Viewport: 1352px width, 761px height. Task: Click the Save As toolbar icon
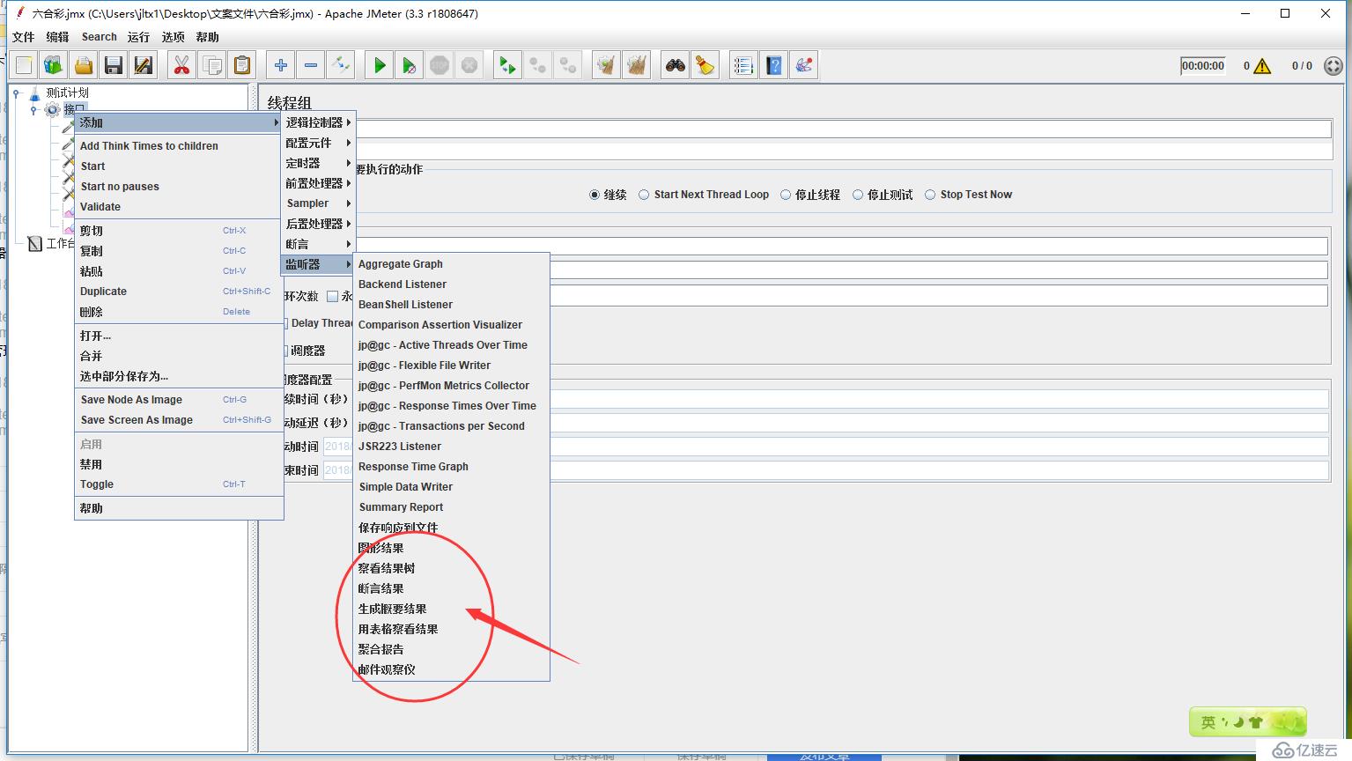tap(144, 65)
